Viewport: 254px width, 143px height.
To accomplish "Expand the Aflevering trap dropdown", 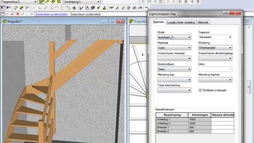I will pyautogui.click(x=174, y=79).
